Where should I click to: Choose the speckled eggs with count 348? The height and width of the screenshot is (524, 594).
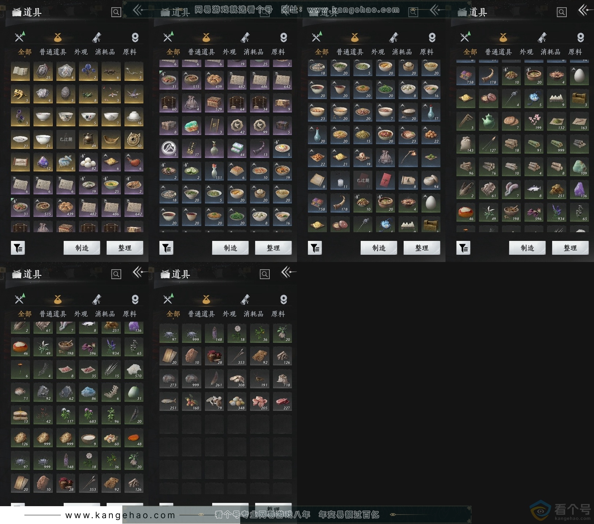[237, 401]
